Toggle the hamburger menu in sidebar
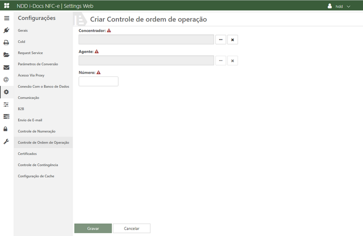 pyautogui.click(x=7, y=18)
